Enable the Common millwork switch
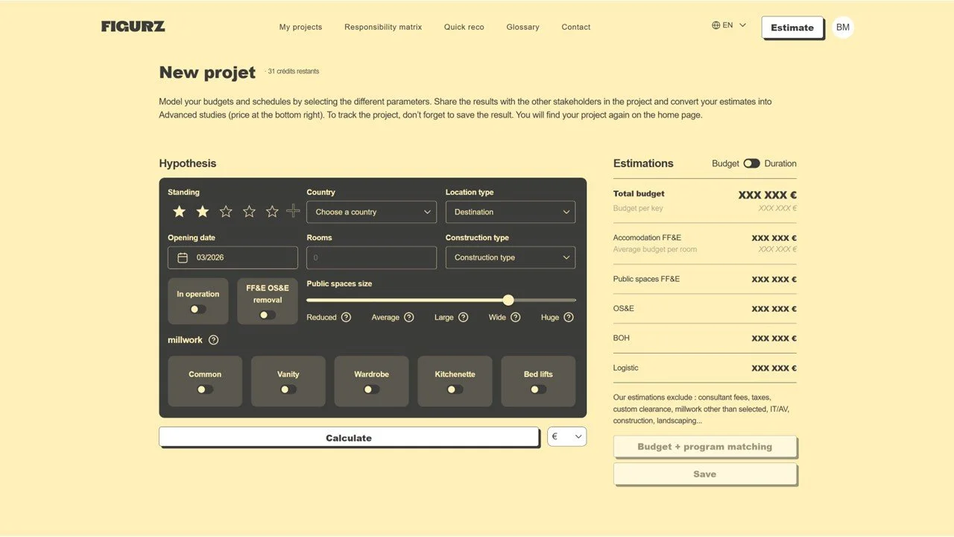 point(205,389)
